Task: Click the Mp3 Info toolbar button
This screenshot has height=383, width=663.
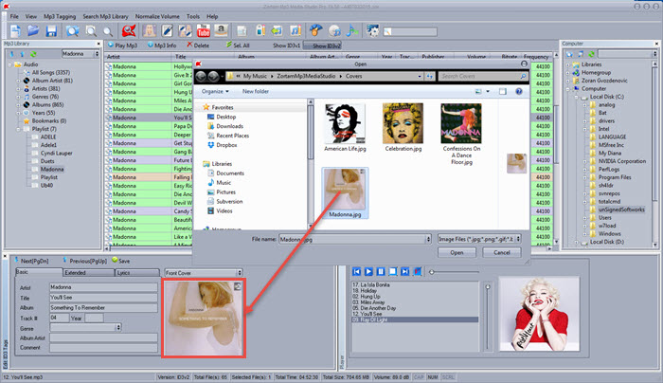Action: coord(161,45)
